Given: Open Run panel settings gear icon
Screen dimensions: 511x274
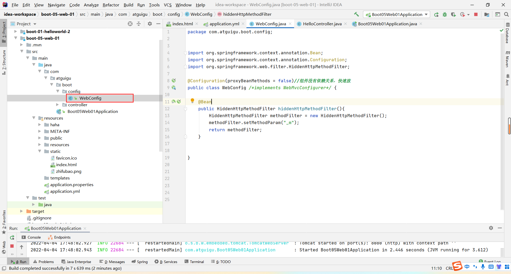Looking at the screenshot, I should coord(491,228).
